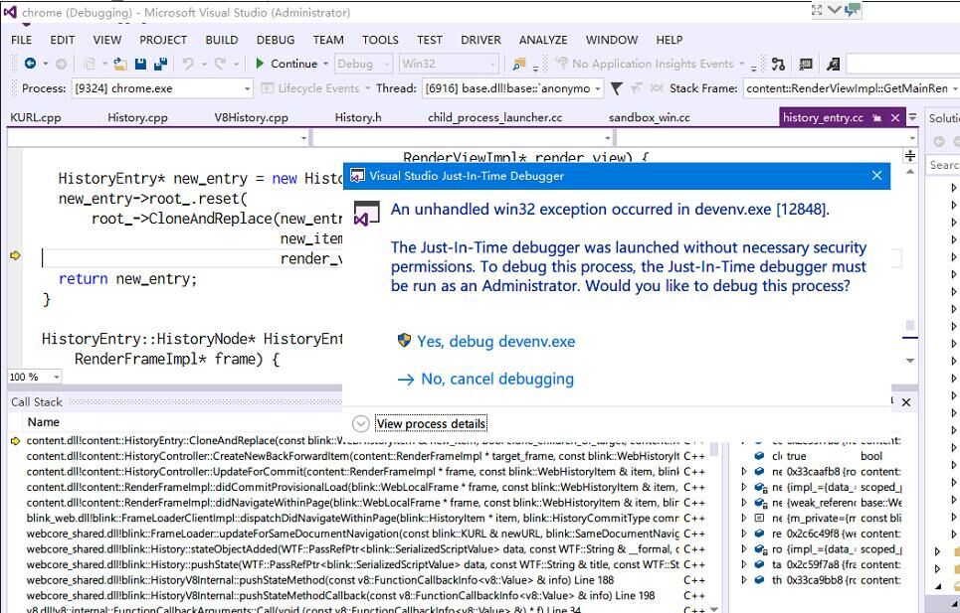
Task: Click the Navigate Forward arrow icon
Action: coord(61,64)
